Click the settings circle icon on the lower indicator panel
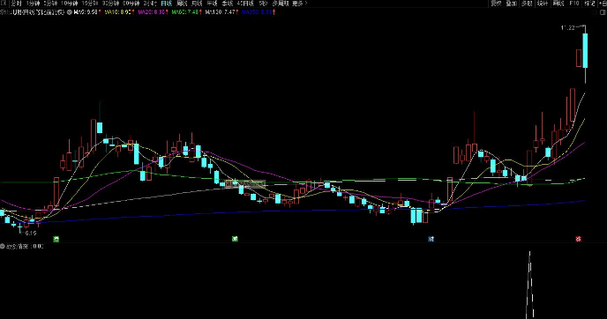Screen dimensions: 607x319 coord(3,247)
